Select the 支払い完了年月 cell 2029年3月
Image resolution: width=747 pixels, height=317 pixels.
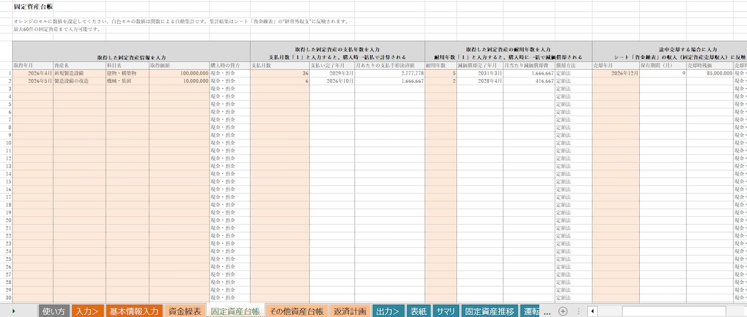pos(332,73)
